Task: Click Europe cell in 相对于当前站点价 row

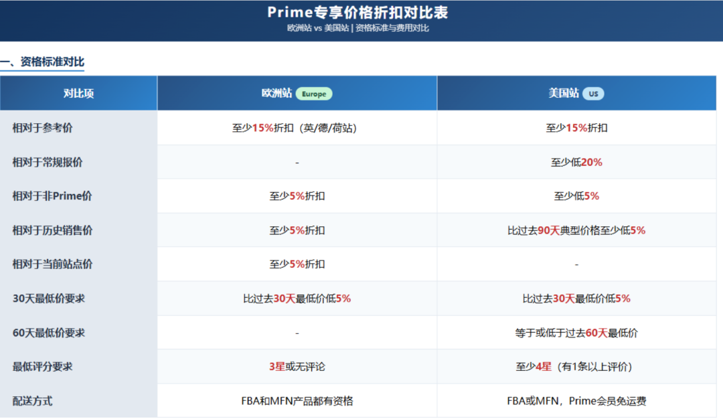Action: point(297,264)
